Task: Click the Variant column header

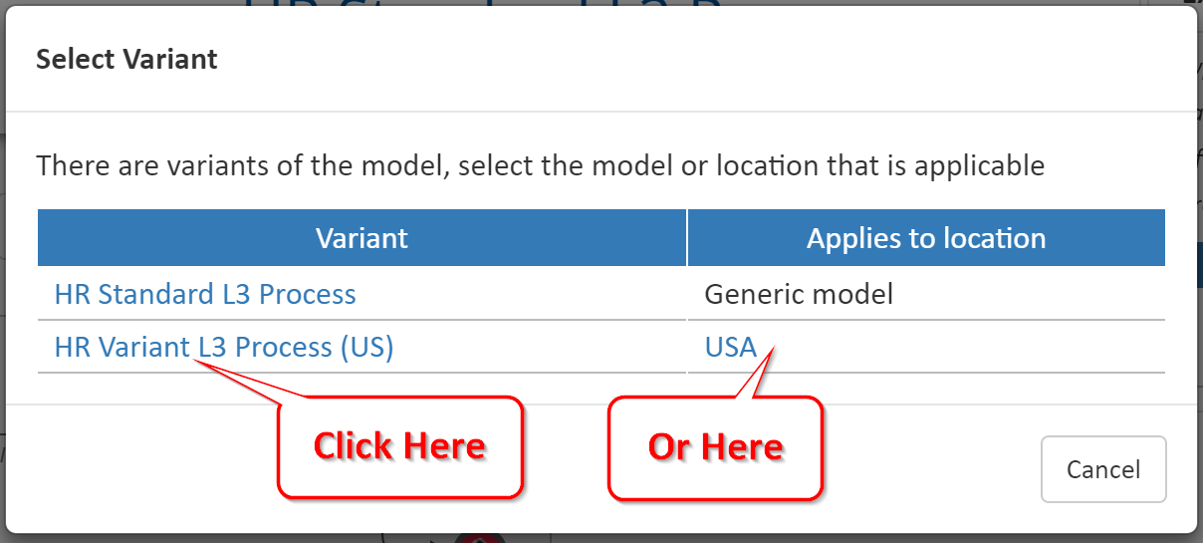Action: pyautogui.click(x=361, y=238)
